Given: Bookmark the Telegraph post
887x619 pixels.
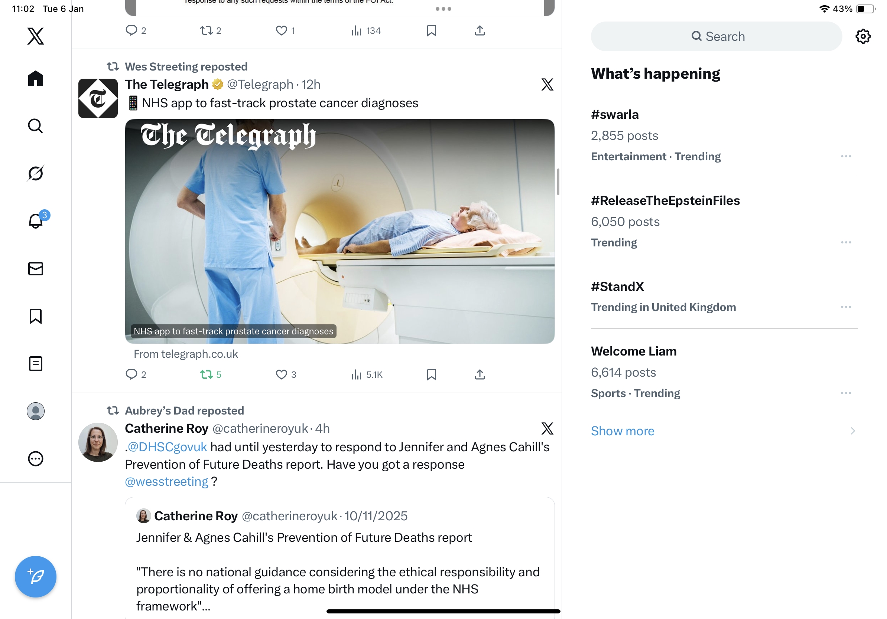Looking at the screenshot, I should pyautogui.click(x=432, y=374).
